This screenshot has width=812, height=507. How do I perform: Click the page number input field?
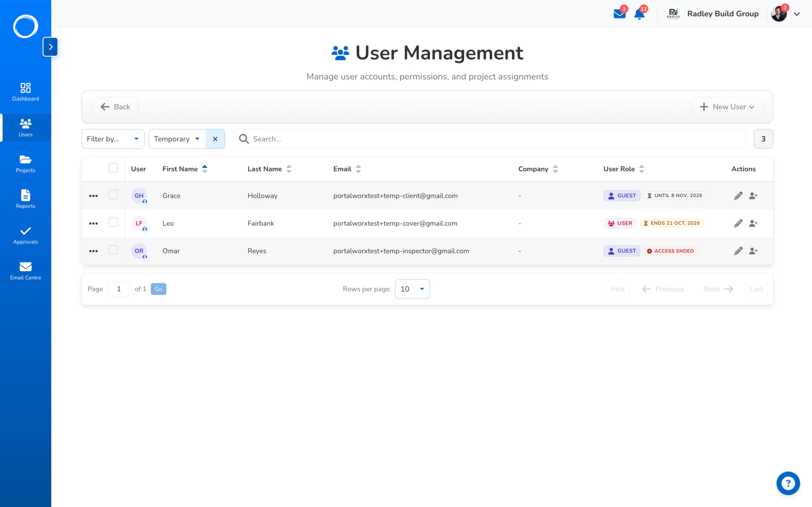[119, 289]
